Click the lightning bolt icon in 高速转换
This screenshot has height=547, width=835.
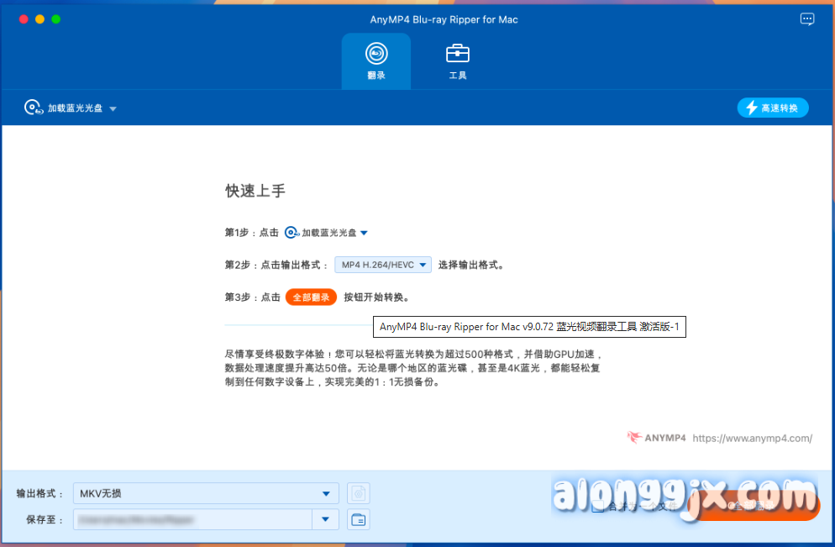752,108
